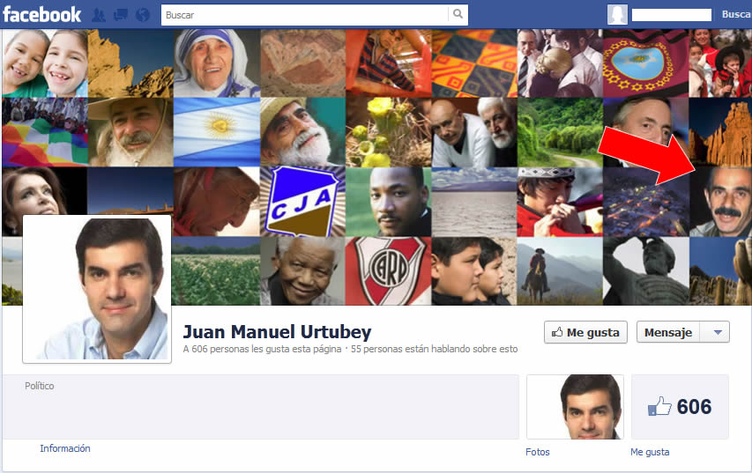Click inside the Buscar search field
The height and width of the screenshot is (473, 752).
click(x=304, y=15)
